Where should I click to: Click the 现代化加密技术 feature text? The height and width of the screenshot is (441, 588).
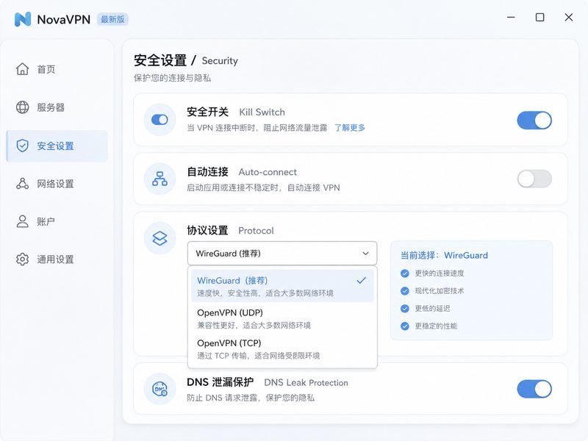(x=440, y=291)
